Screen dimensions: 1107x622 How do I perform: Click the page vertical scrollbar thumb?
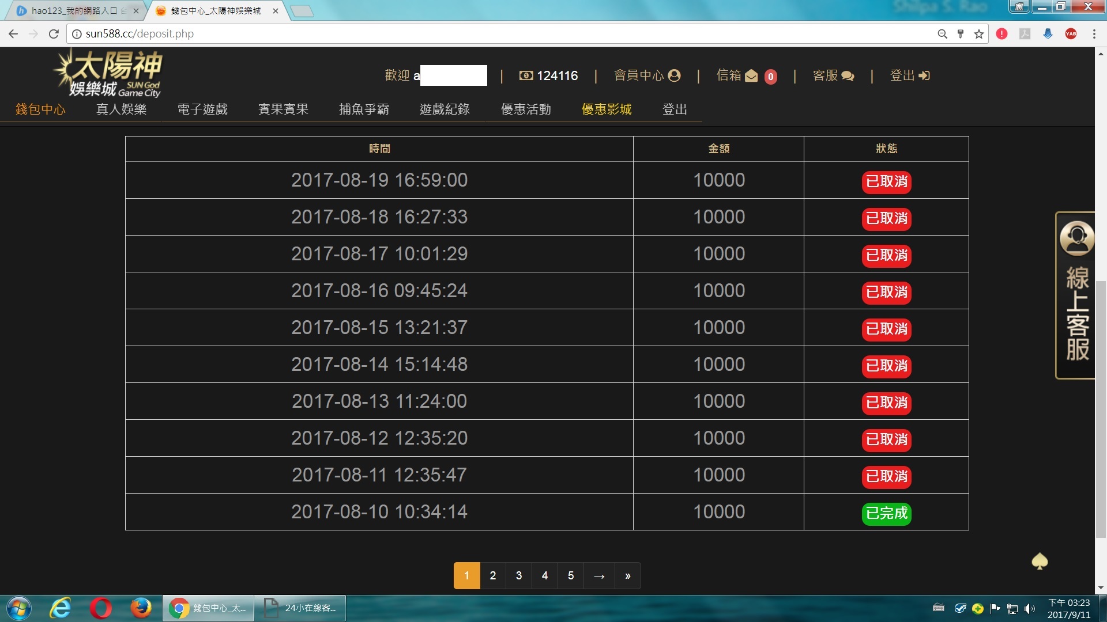click(x=1101, y=409)
